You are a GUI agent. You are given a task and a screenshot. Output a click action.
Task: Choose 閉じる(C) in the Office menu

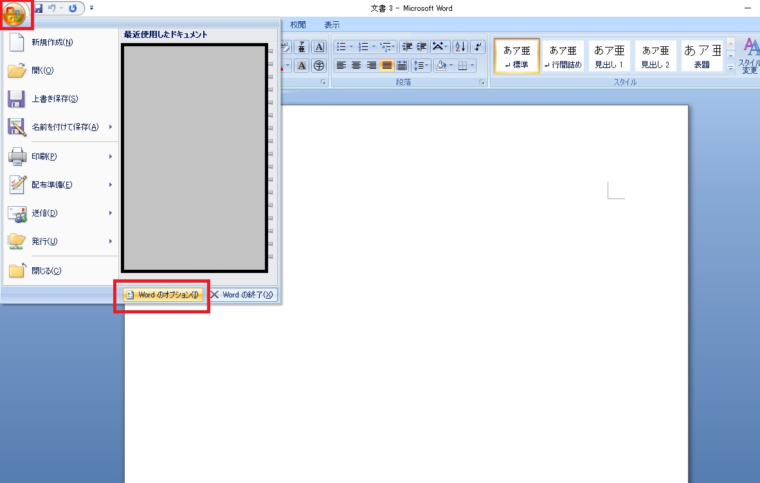(x=60, y=270)
